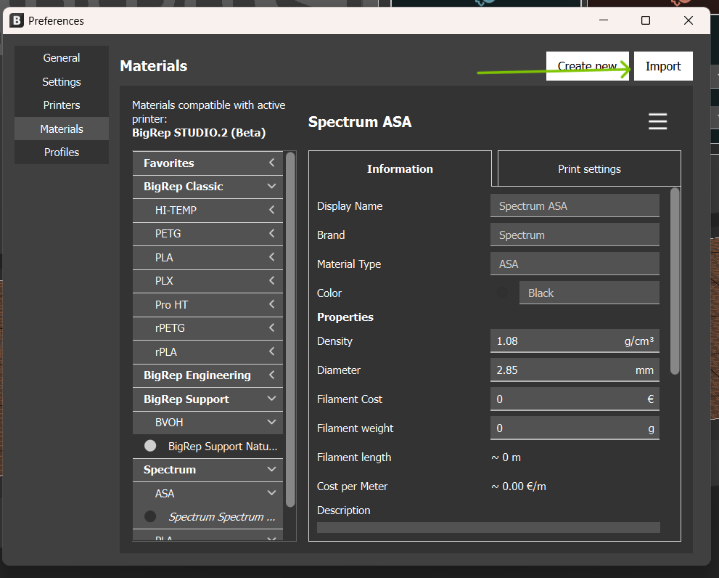Close the Preferences window
This screenshot has height=578, width=719.
click(x=689, y=20)
